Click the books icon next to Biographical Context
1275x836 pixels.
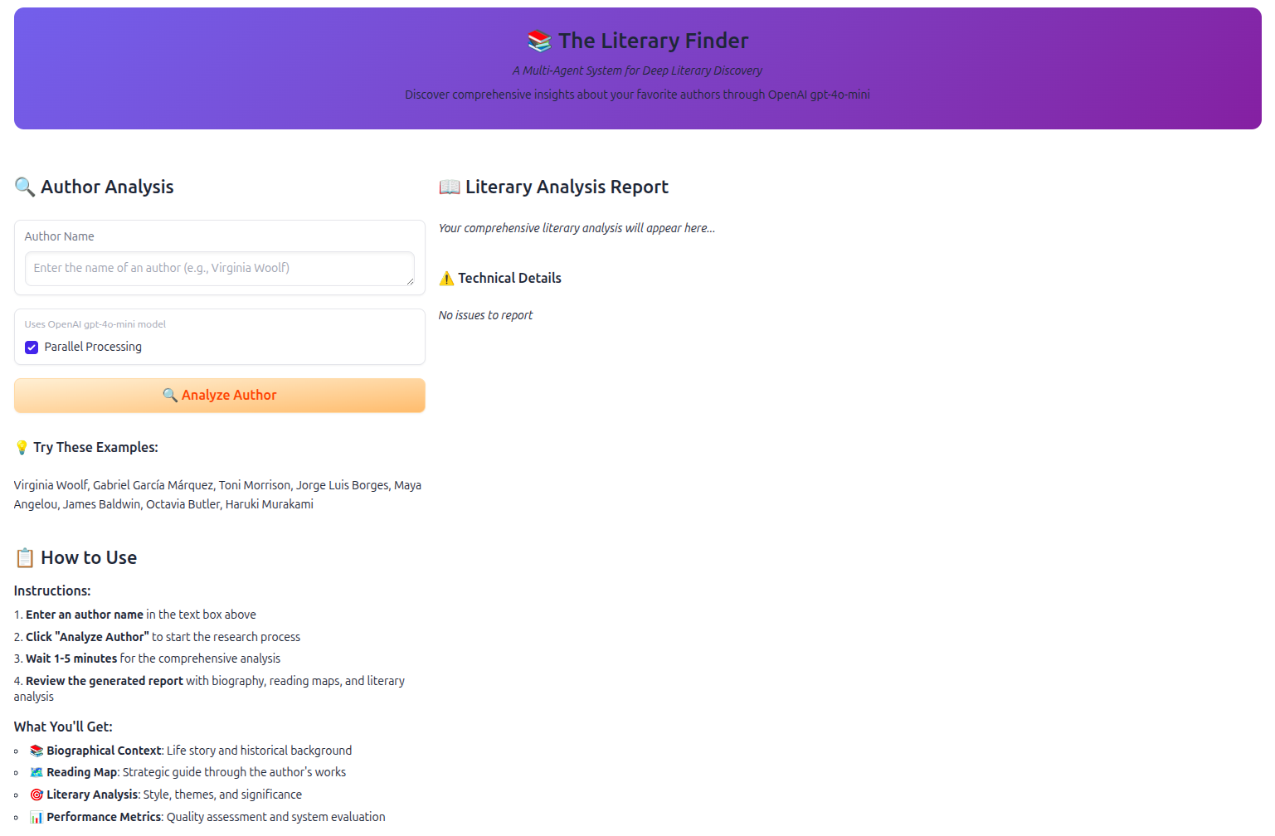36,750
